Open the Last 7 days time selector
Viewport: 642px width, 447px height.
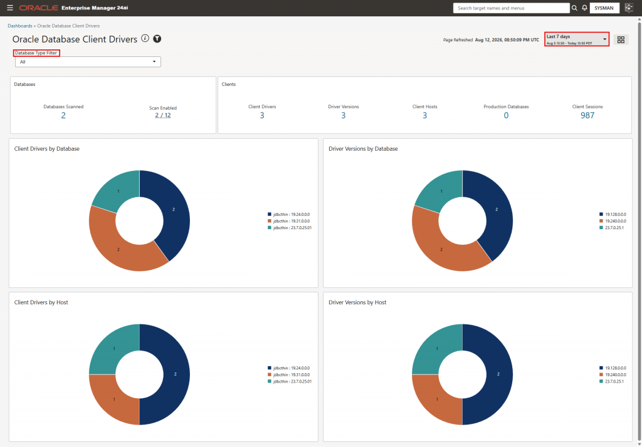tap(577, 39)
